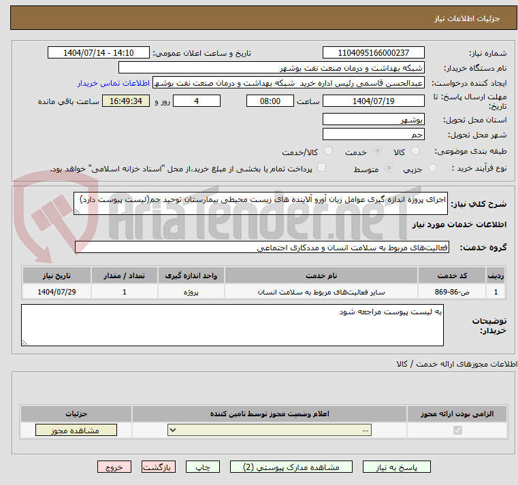518x485 pixels.
Task: Click the استان محل تحویل field بوشهر
Action: [x=373, y=119]
